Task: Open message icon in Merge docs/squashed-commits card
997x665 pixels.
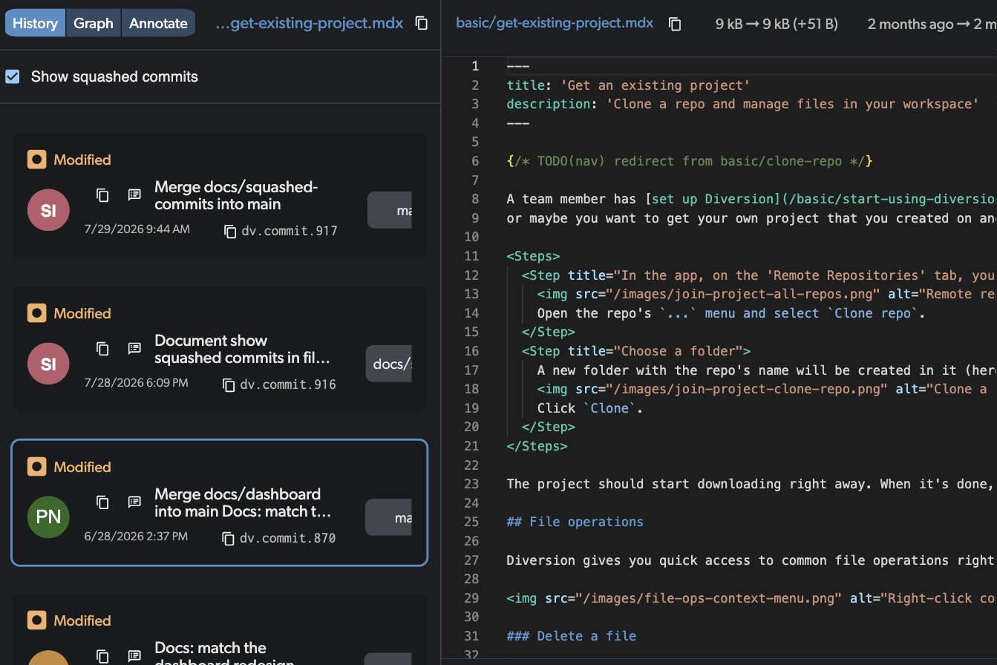Action: click(x=134, y=195)
